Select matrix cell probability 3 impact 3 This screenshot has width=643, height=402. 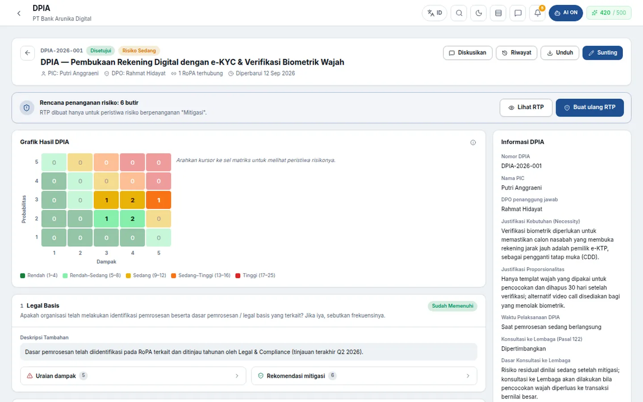[106, 200]
